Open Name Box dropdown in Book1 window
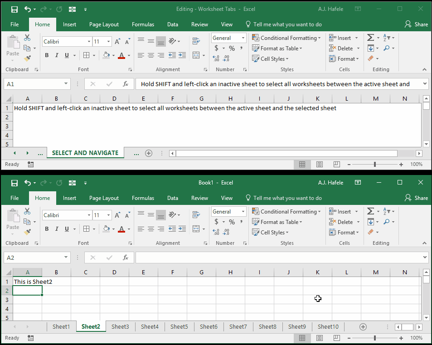The width and height of the screenshot is (432, 345). coord(66,258)
